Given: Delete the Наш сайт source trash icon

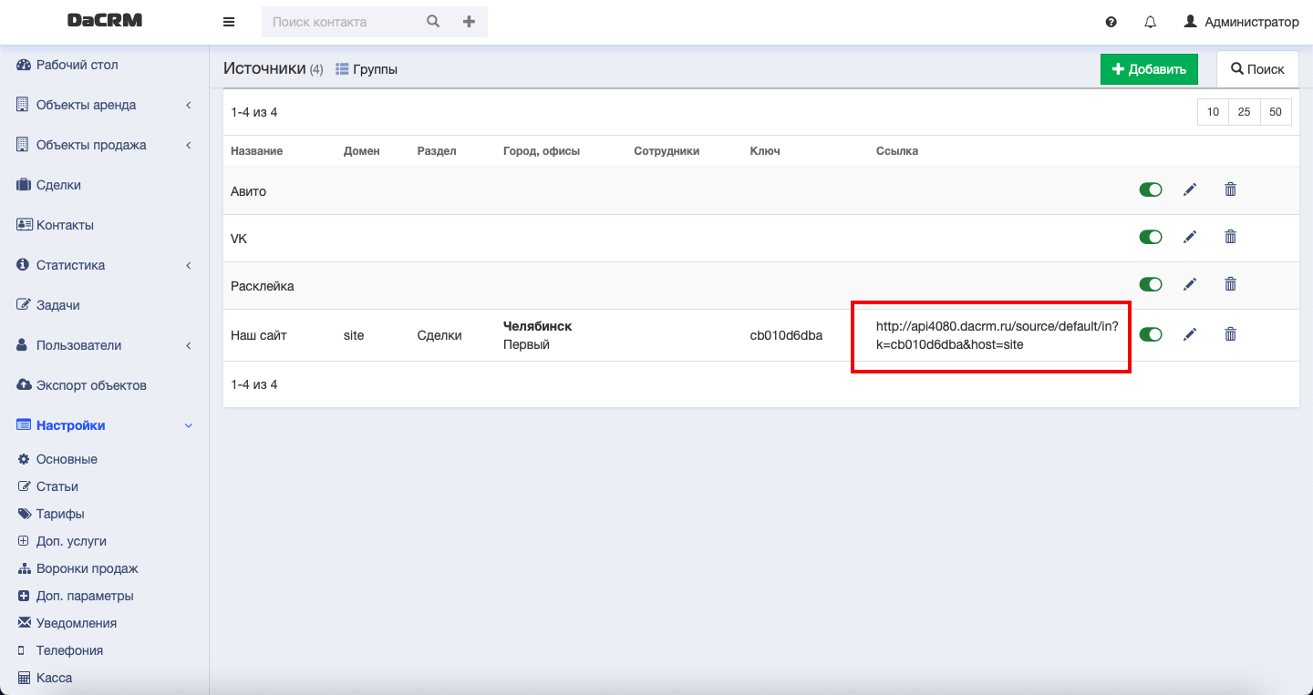Looking at the screenshot, I should [x=1230, y=334].
